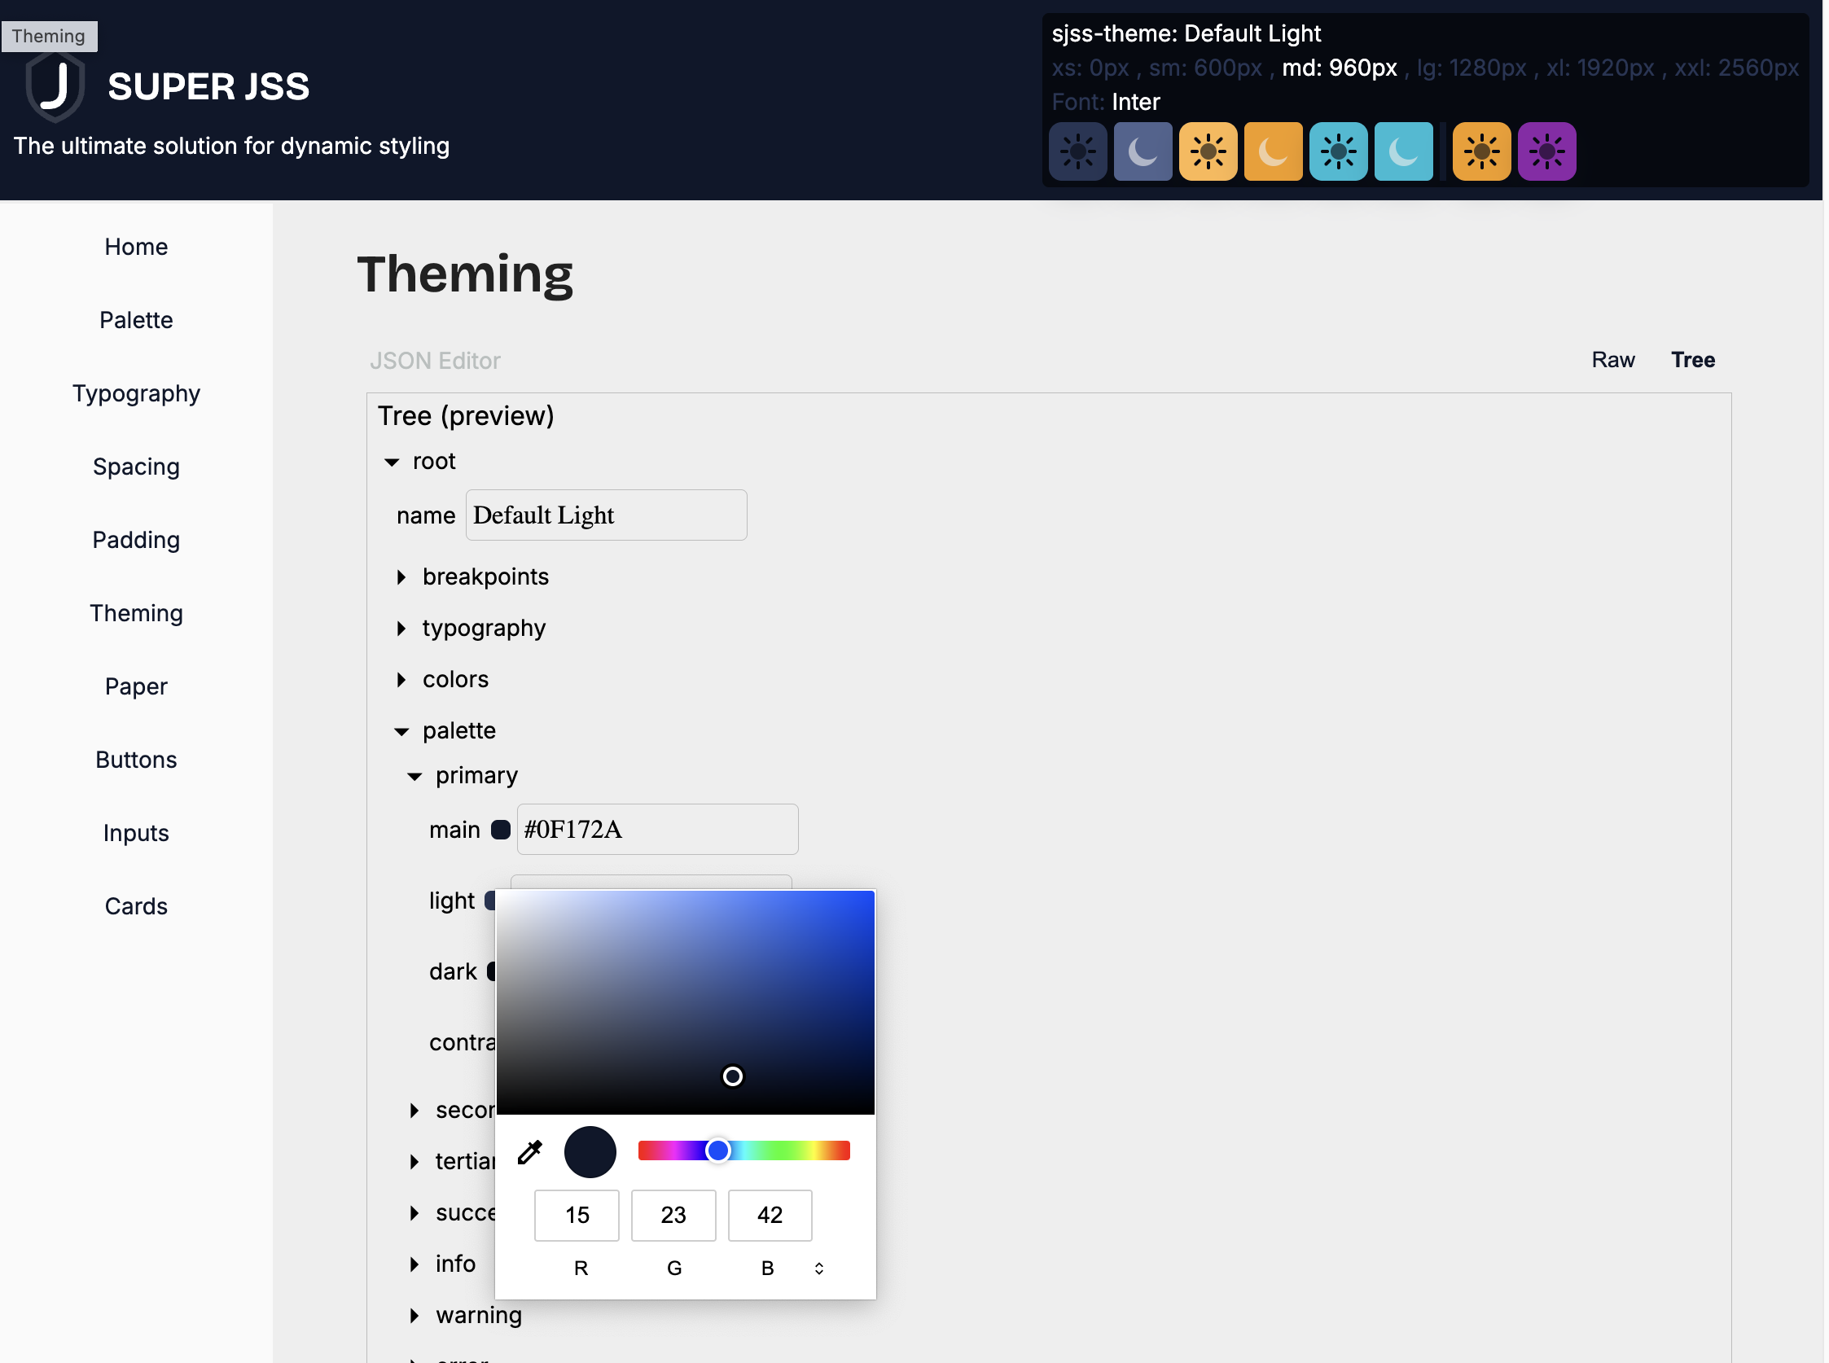
Task: Switch editor to Raw view
Action: pyautogui.click(x=1612, y=360)
